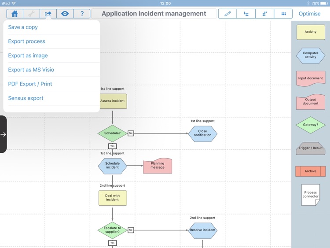Go to home with the house icon
330x248 pixels.
coord(15,14)
